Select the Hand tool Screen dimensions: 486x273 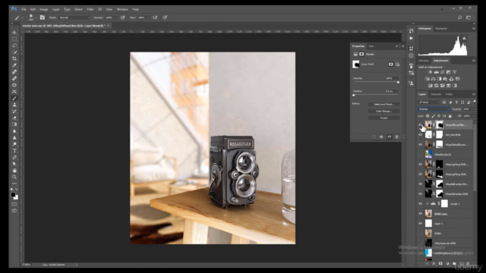click(14, 170)
